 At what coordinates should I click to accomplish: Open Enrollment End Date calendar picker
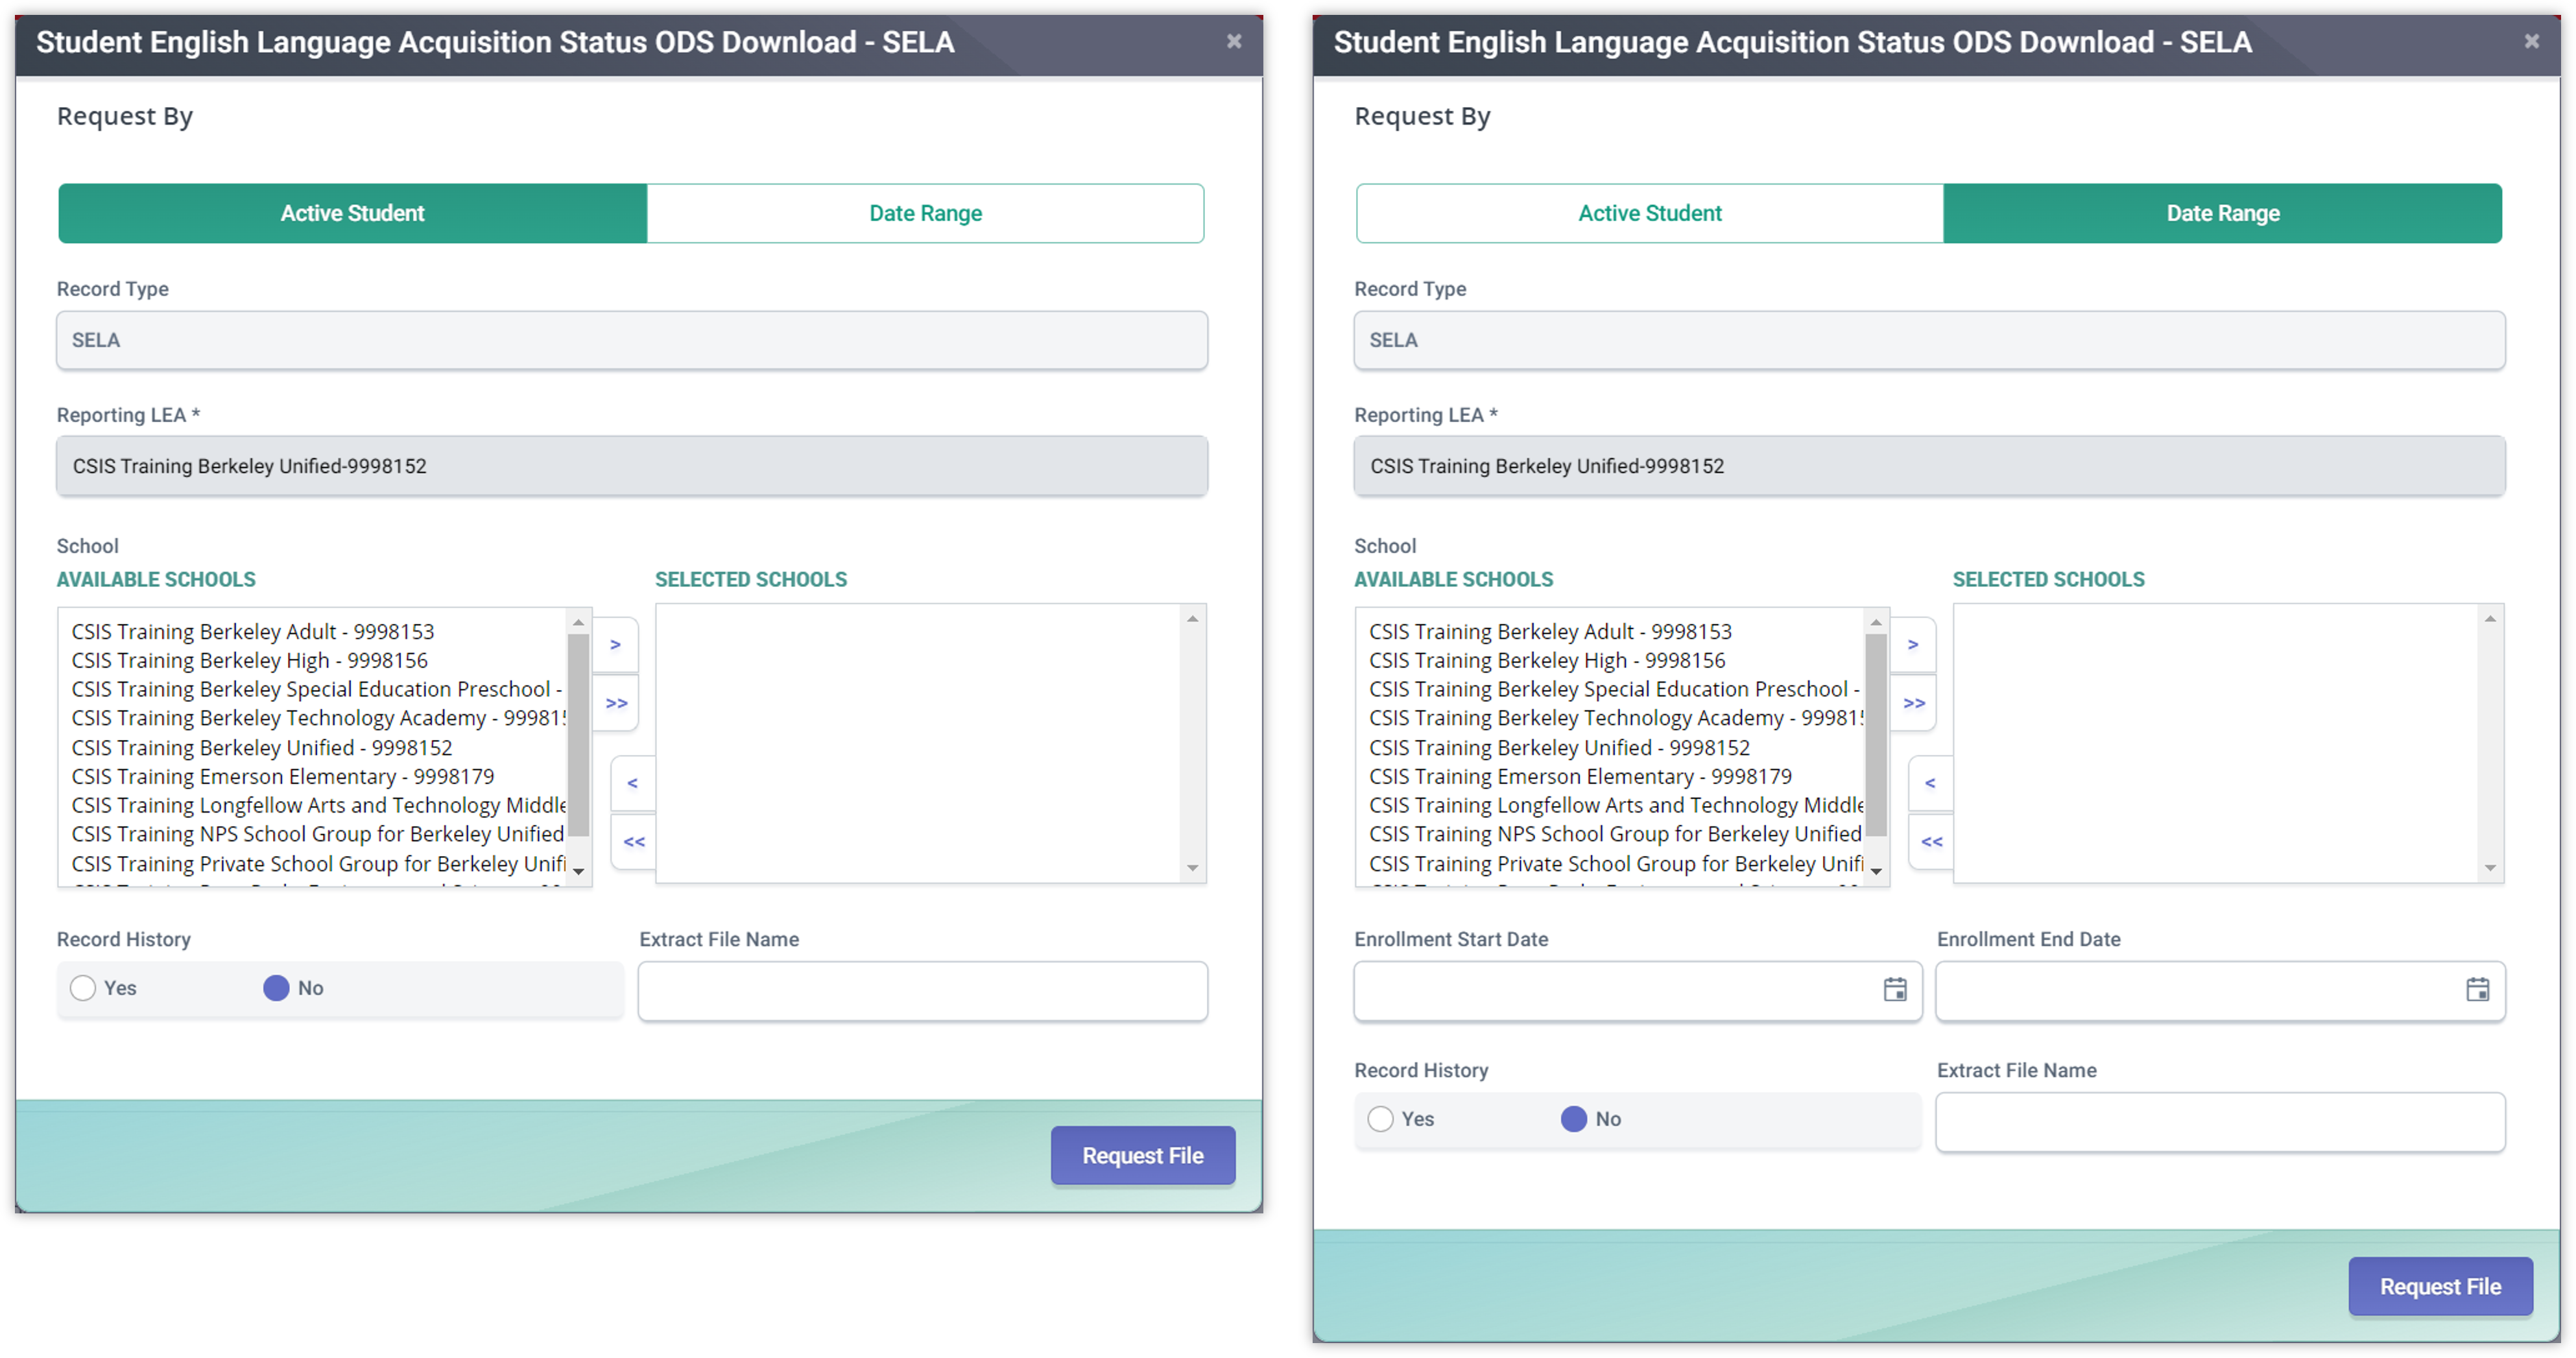point(2477,990)
